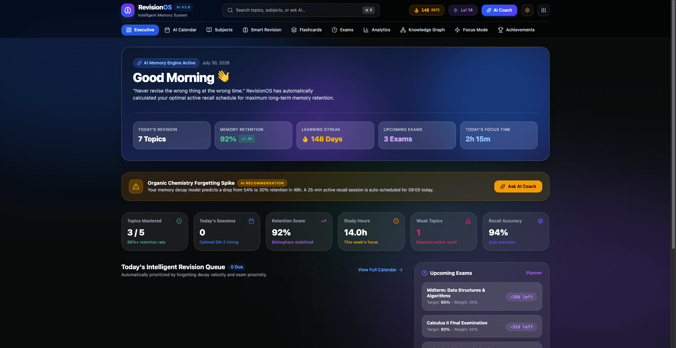Open the Achievements trophy tab
Viewport: 676px width, 348px height.
click(x=516, y=30)
